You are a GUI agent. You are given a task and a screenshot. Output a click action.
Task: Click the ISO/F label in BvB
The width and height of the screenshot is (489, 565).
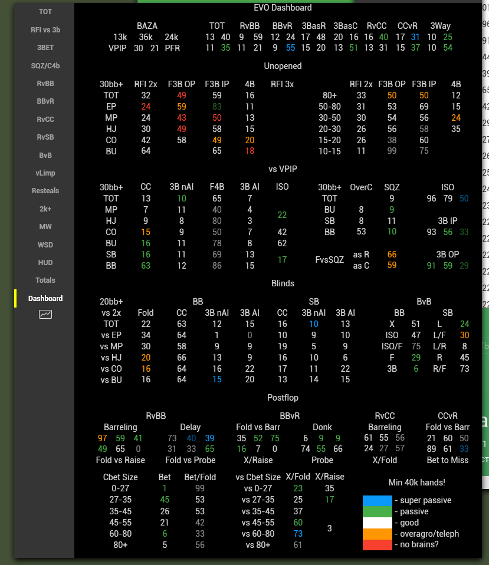coord(392,346)
